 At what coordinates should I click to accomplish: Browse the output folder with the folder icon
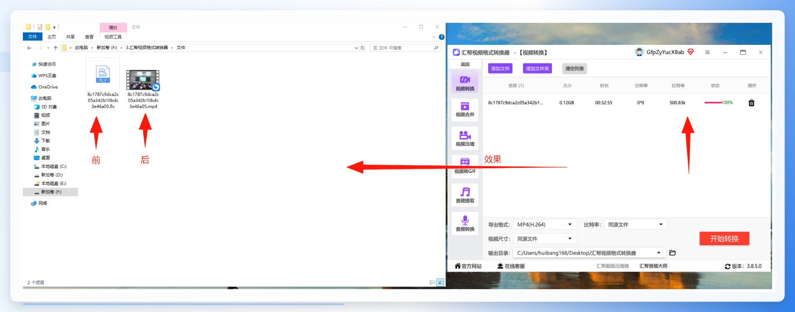pyautogui.click(x=672, y=253)
